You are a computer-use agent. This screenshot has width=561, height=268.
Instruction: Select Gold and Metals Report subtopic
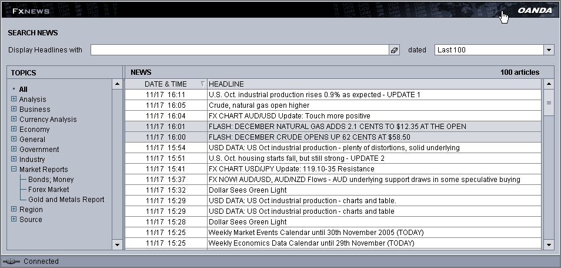tap(66, 200)
